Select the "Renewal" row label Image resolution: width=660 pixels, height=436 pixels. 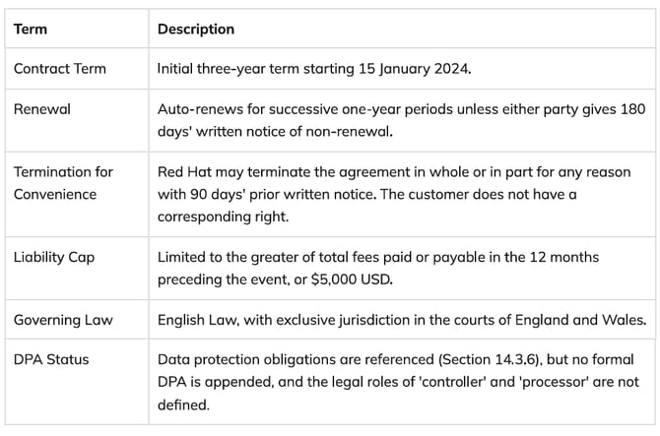[x=41, y=109]
